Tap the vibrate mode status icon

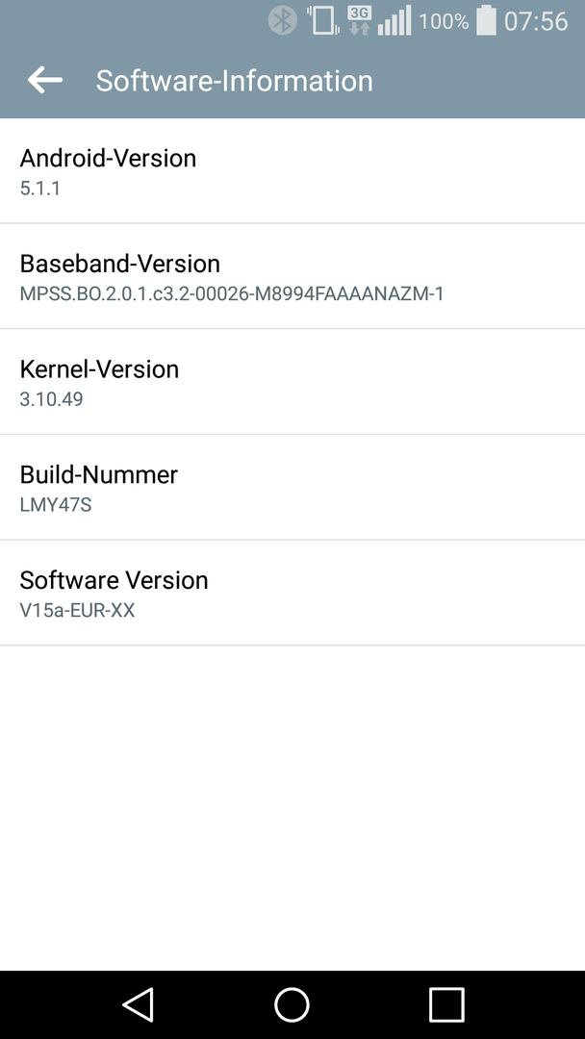click(x=322, y=20)
